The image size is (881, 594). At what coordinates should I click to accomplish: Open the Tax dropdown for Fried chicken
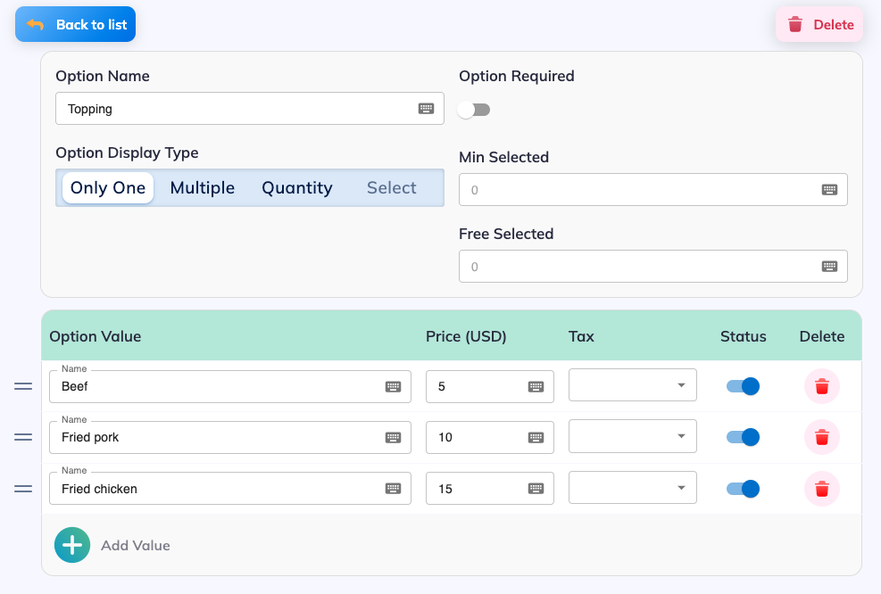pyautogui.click(x=633, y=487)
